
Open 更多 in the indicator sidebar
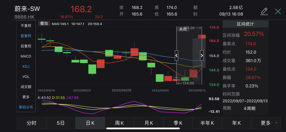click(26, 97)
